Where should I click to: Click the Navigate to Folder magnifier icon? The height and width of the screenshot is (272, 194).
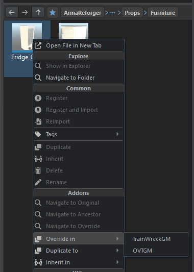click(38, 78)
